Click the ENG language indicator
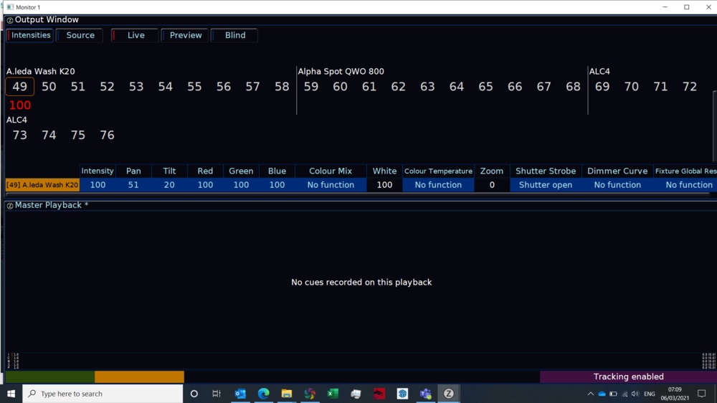The height and width of the screenshot is (403, 717). (650, 394)
